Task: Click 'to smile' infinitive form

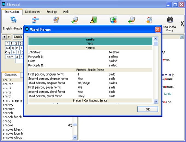Action: (x=114, y=52)
